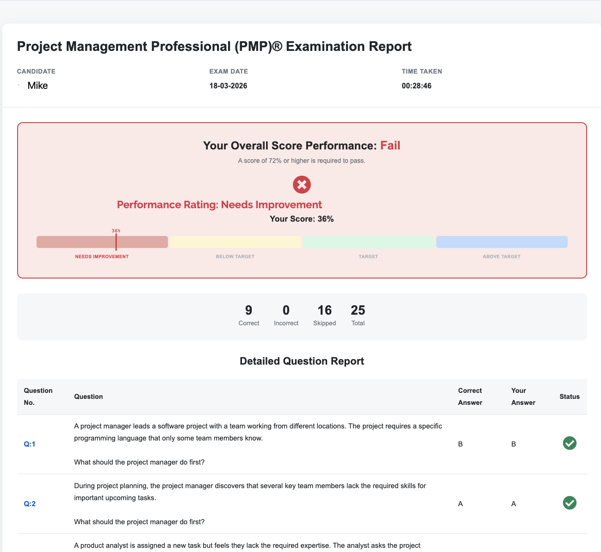Click the green checkmark for Q:2
The width and height of the screenshot is (601, 552).
569,503
